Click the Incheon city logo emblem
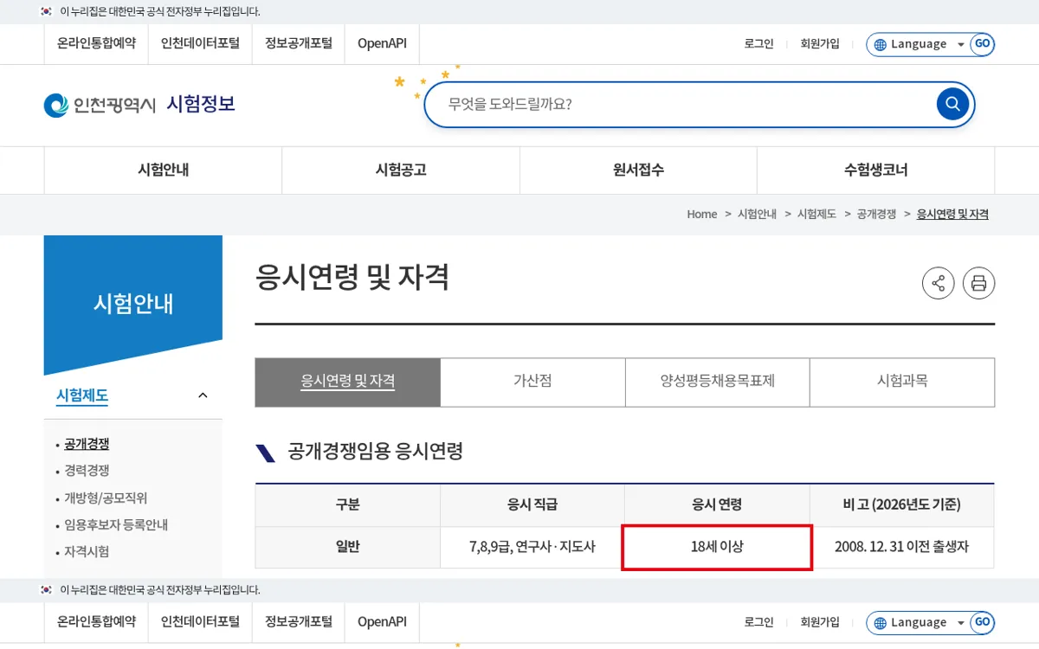The image size is (1039, 649). coord(55,105)
